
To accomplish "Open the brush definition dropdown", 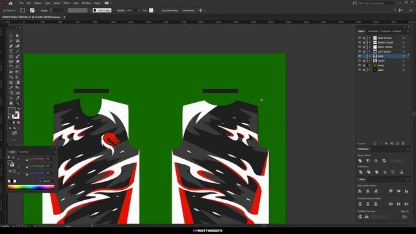I will coord(113,10).
